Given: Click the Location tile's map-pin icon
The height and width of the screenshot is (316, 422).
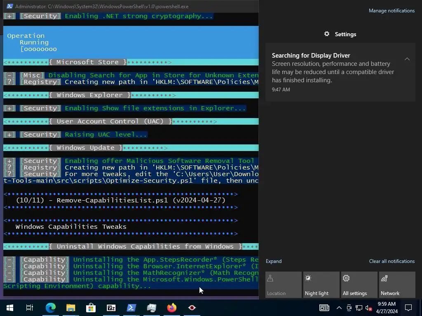Looking at the screenshot, I should point(270,279).
